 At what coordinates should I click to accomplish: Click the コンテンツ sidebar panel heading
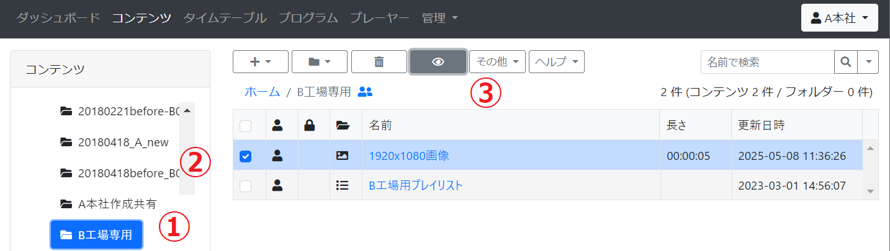(x=55, y=69)
